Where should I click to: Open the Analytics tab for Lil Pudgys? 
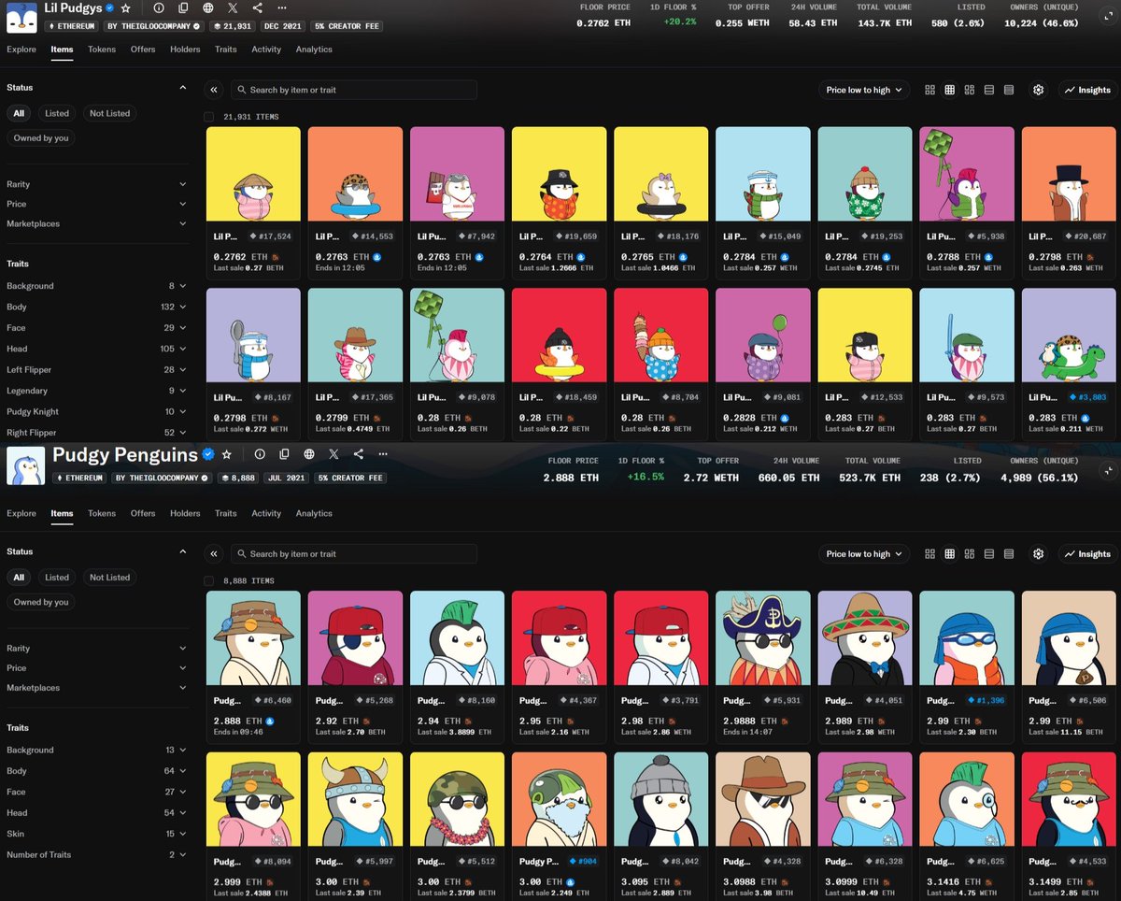(314, 50)
